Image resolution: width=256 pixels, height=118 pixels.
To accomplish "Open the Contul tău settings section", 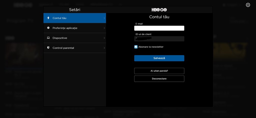I will pyautogui.click(x=74, y=18).
